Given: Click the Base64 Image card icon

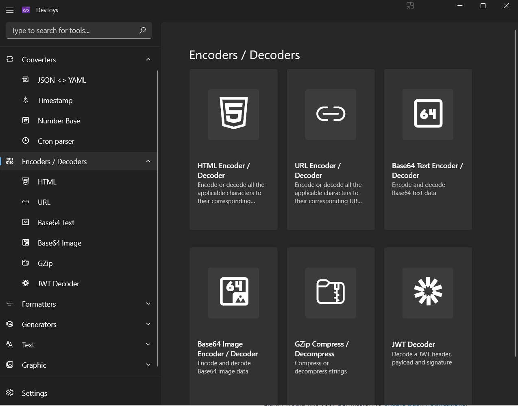Looking at the screenshot, I should (234, 292).
